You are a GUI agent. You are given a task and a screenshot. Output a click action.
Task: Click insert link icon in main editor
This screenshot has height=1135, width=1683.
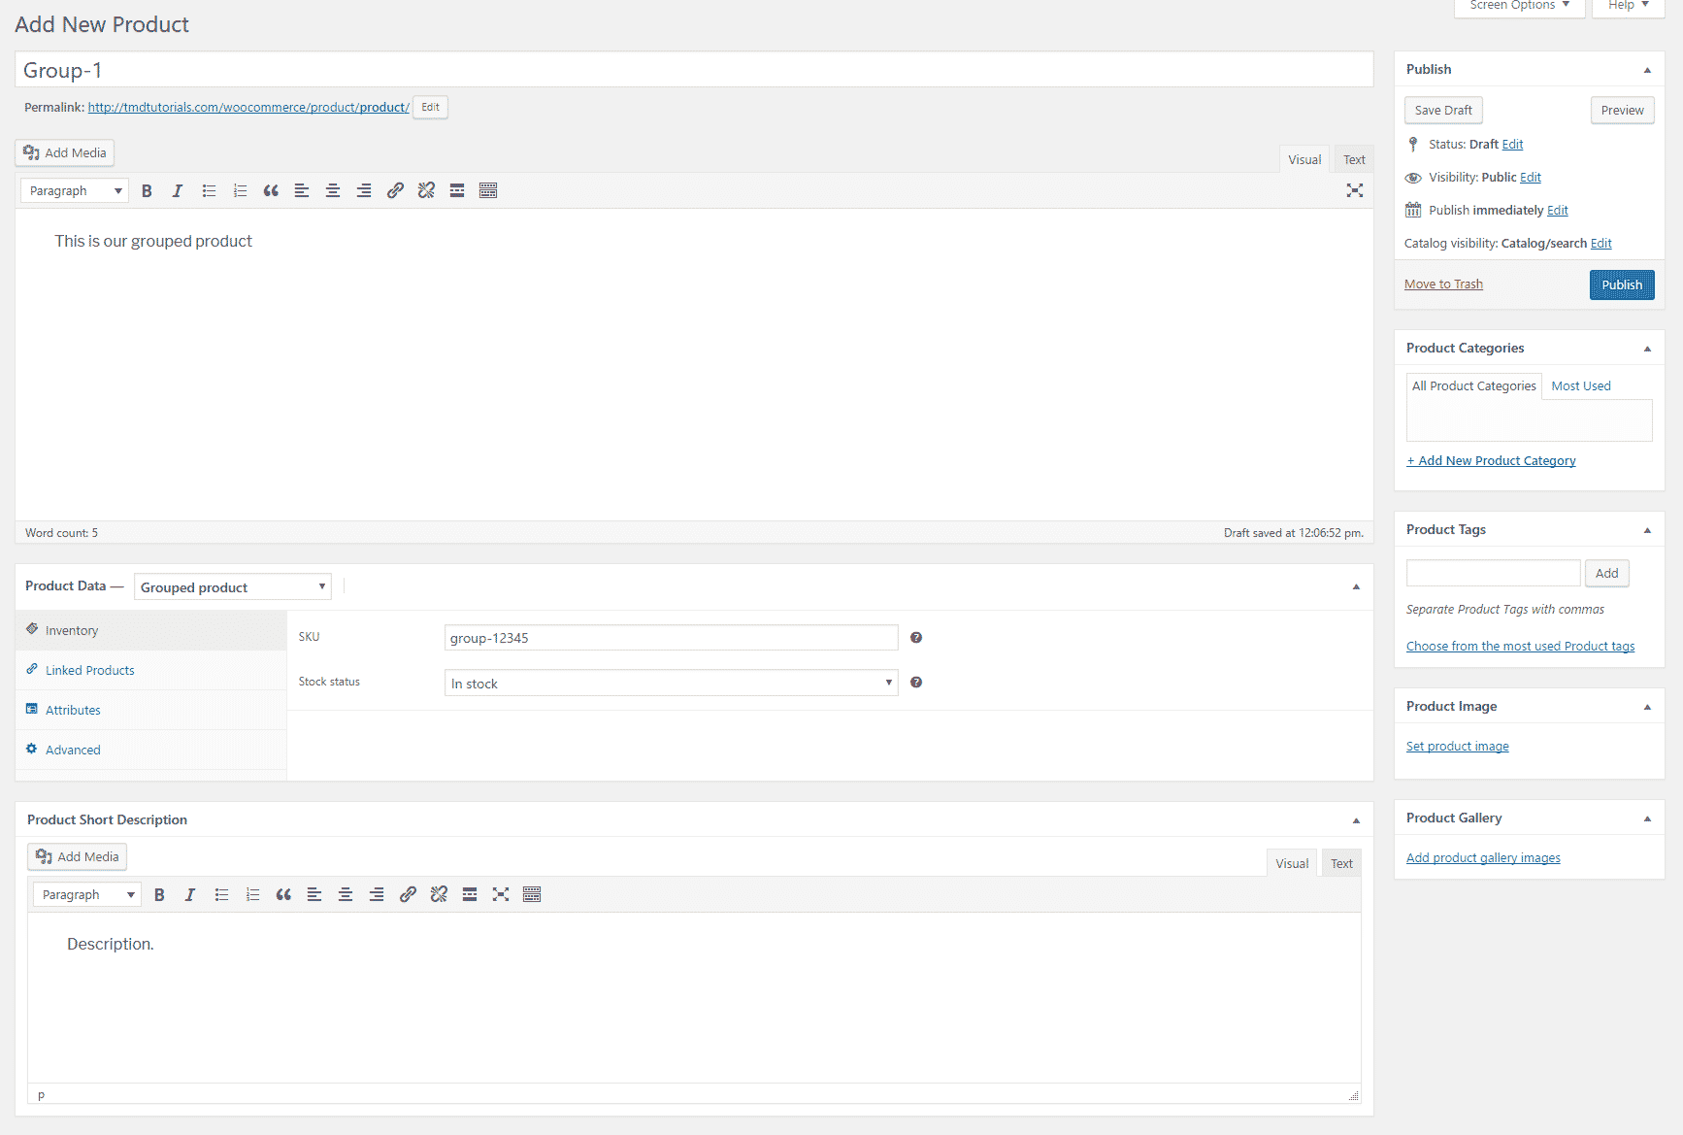point(395,191)
